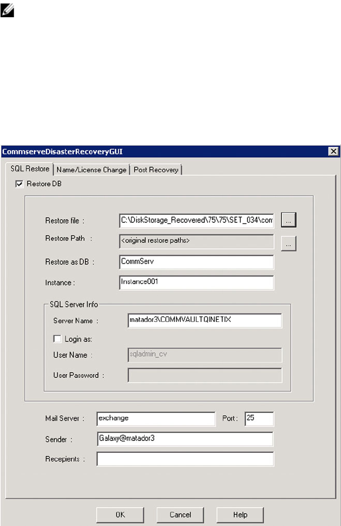Enable the Login as checkbox
Image resolution: width=341 pixels, height=526 pixels.
click(57, 339)
